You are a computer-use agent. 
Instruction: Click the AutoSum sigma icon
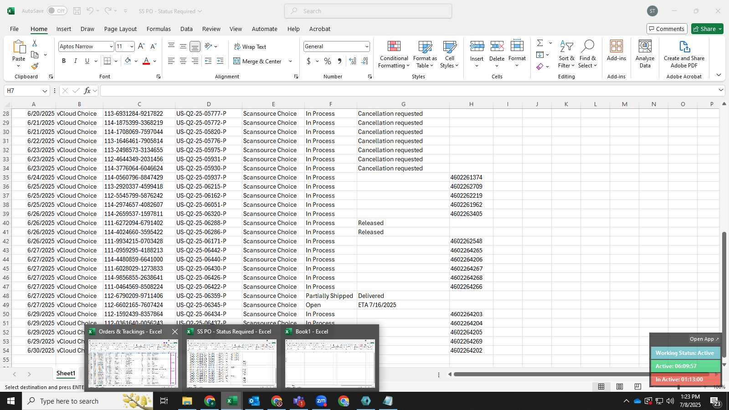pyautogui.click(x=540, y=43)
